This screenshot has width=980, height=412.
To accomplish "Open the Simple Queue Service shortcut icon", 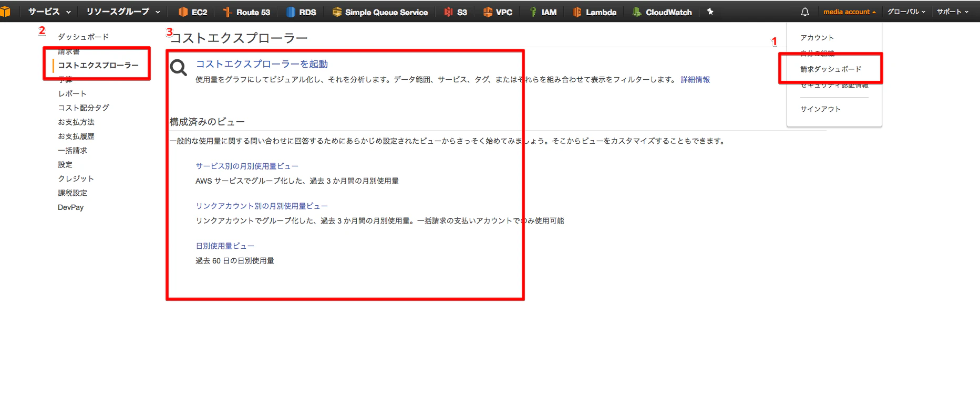I will (x=337, y=12).
